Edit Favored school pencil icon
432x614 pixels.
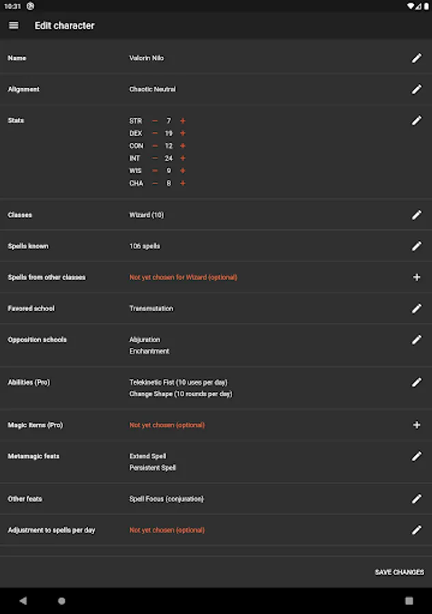(416, 308)
